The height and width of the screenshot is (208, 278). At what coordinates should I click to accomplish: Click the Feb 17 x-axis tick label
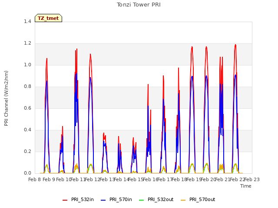165,179
